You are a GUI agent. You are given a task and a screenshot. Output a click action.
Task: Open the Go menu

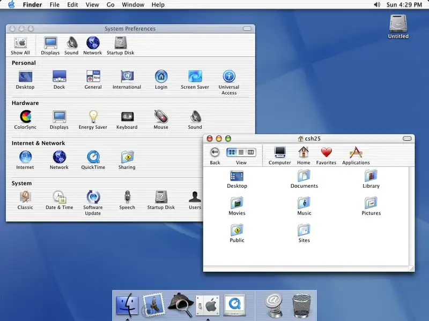(110, 5)
